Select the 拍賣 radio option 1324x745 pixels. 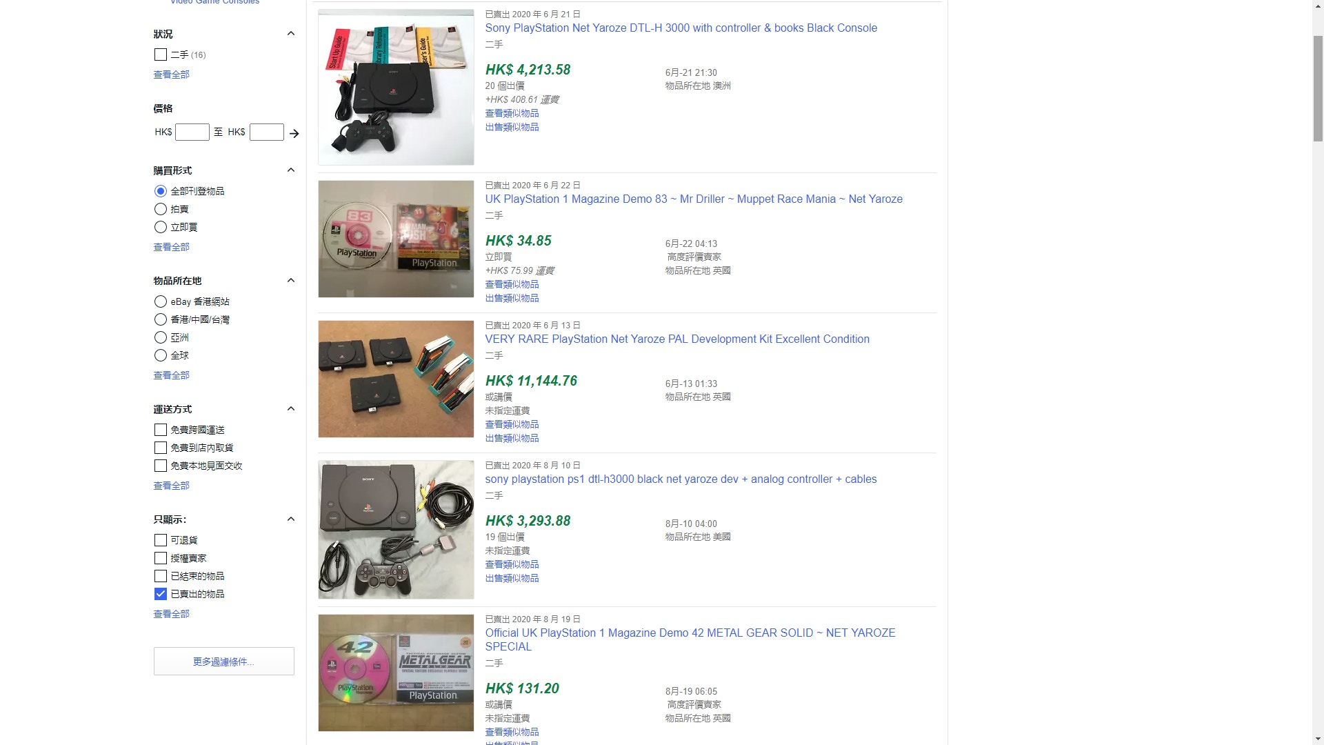coord(161,209)
